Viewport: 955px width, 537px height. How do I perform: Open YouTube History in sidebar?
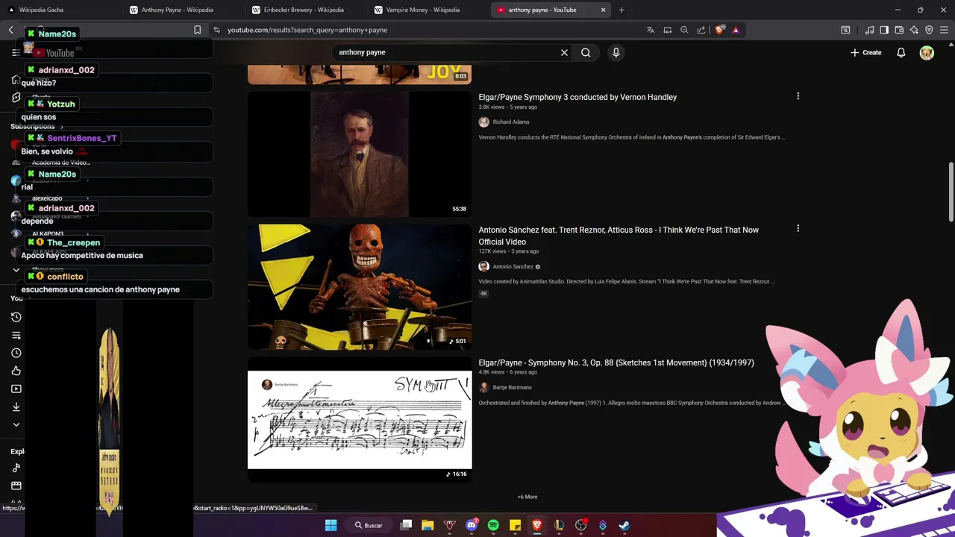pyautogui.click(x=16, y=317)
